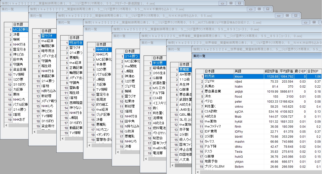Viewport: 322px width, 174px height.
Task: Click the highlighted 核汚染 cell
Action: pos(218,76)
